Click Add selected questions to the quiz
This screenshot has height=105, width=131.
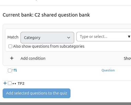click(37, 93)
